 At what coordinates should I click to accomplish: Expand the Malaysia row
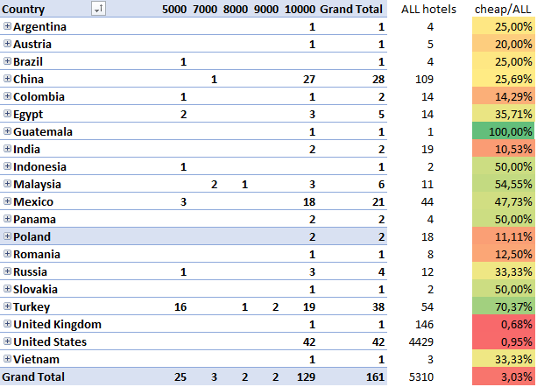tap(7, 183)
